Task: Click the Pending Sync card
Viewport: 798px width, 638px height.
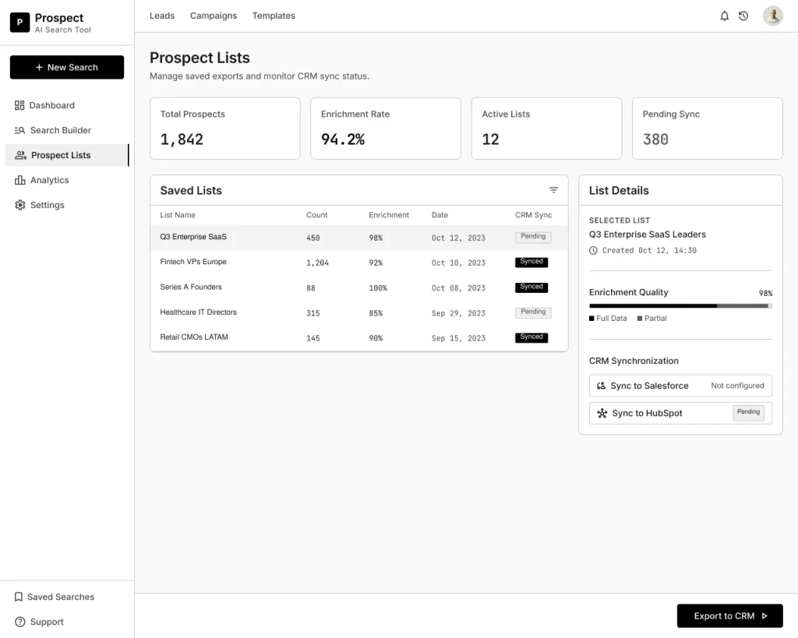Action: pyautogui.click(x=708, y=129)
